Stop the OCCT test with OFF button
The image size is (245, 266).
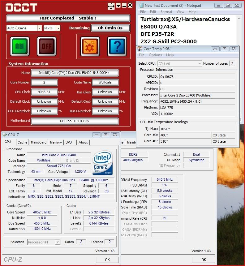click(x=47, y=46)
